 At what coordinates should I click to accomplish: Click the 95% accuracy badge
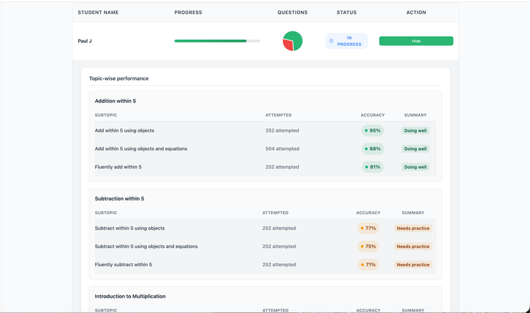pyautogui.click(x=372, y=130)
